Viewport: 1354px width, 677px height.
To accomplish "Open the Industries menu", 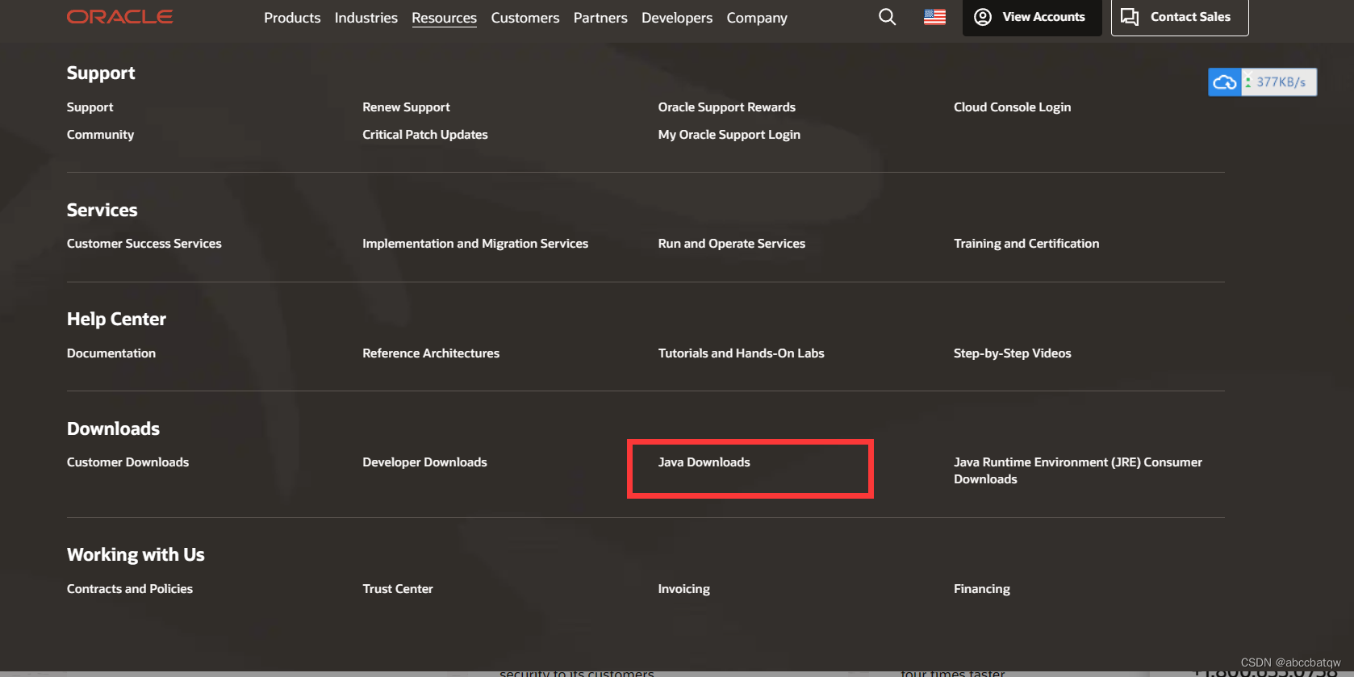I will point(366,18).
